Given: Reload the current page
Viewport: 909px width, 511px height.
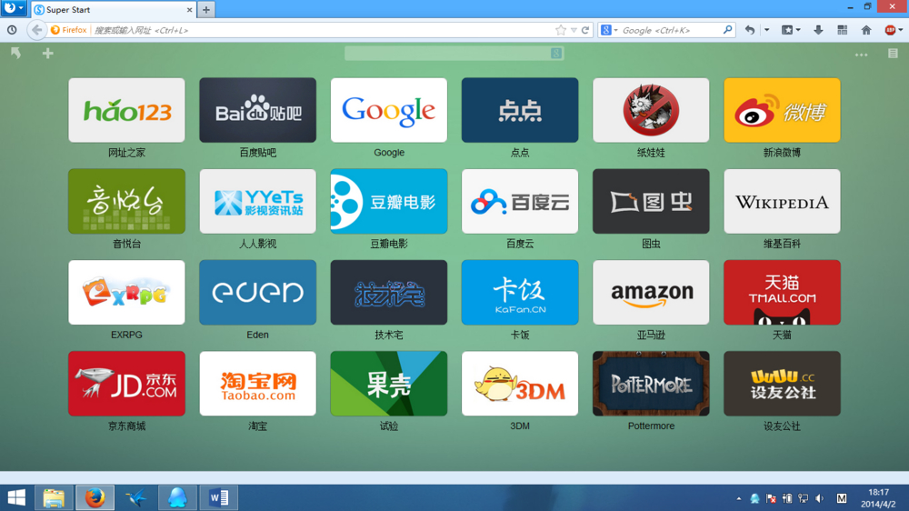Looking at the screenshot, I should (x=585, y=30).
